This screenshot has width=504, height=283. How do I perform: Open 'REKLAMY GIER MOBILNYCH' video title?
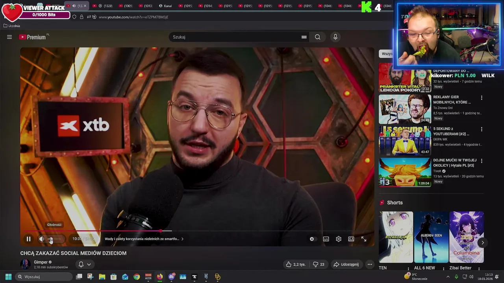click(x=452, y=99)
